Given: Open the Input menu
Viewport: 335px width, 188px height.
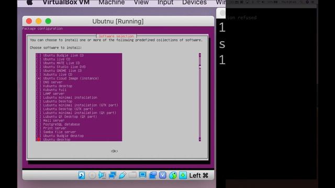Looking at the screenshot, I should point(165,3).
